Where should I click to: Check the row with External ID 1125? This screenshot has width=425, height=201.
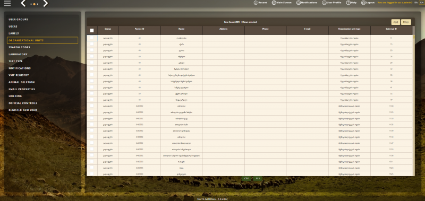click(x=92, y=112)
